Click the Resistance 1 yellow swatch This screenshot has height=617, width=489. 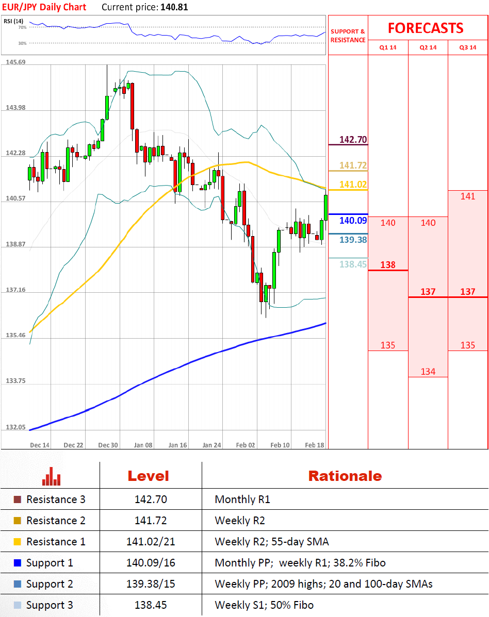click(18, 542)
